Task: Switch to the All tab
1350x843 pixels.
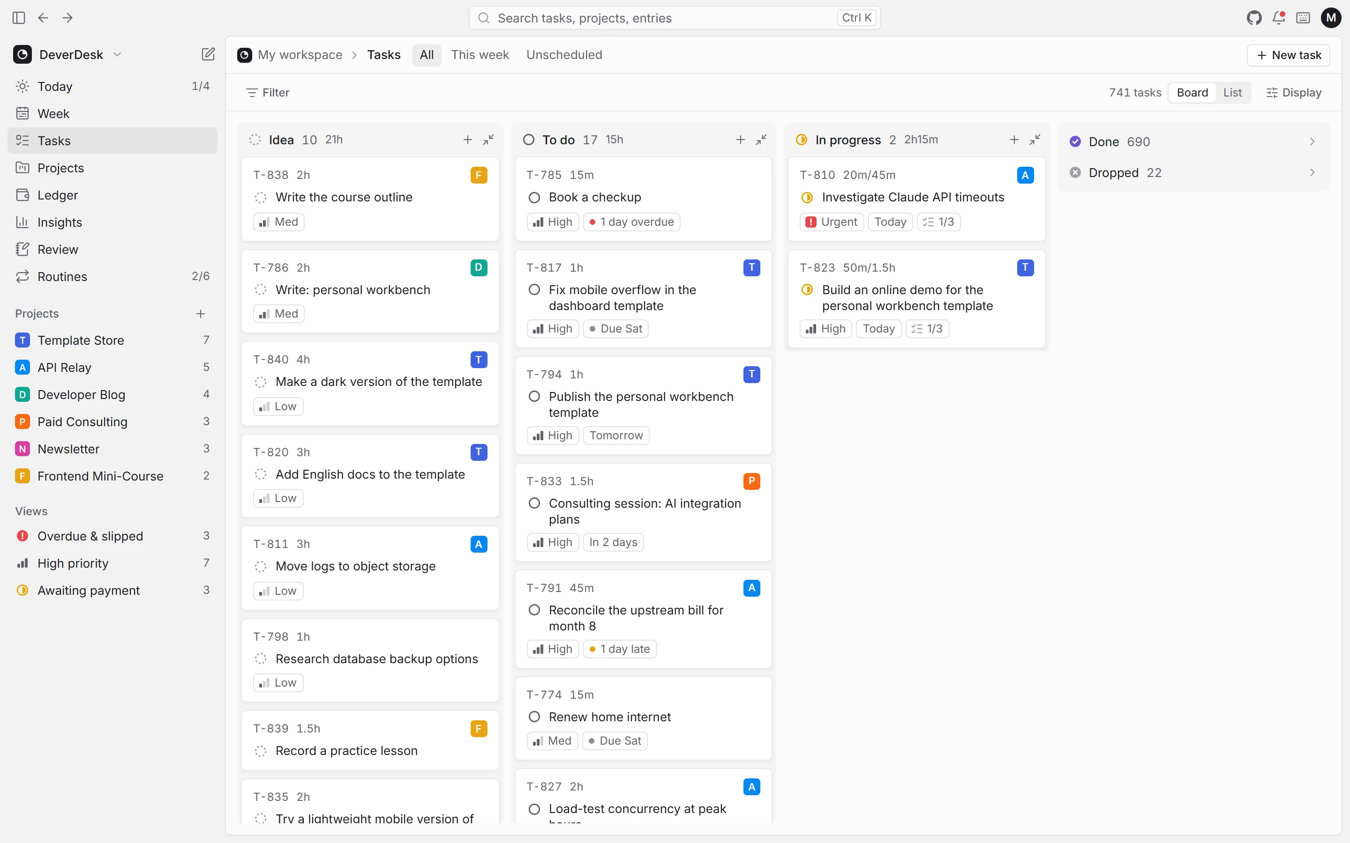Action: [x=427, y=55]
